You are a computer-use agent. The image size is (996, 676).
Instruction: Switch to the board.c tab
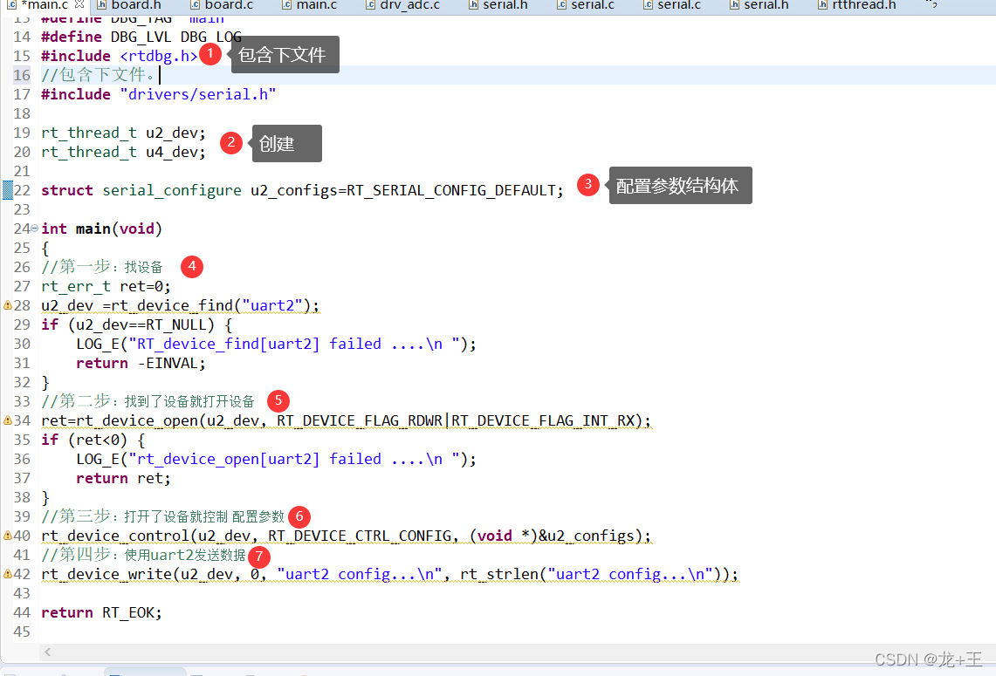[222, 5]
